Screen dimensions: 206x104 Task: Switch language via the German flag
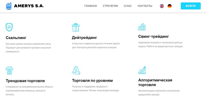point(170,6)
